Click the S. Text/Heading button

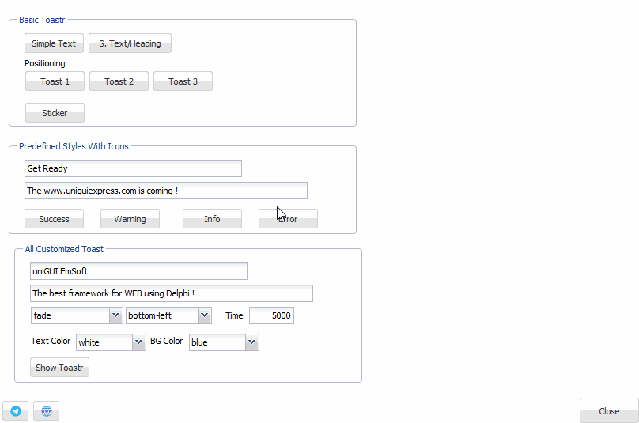pos(130,43)
